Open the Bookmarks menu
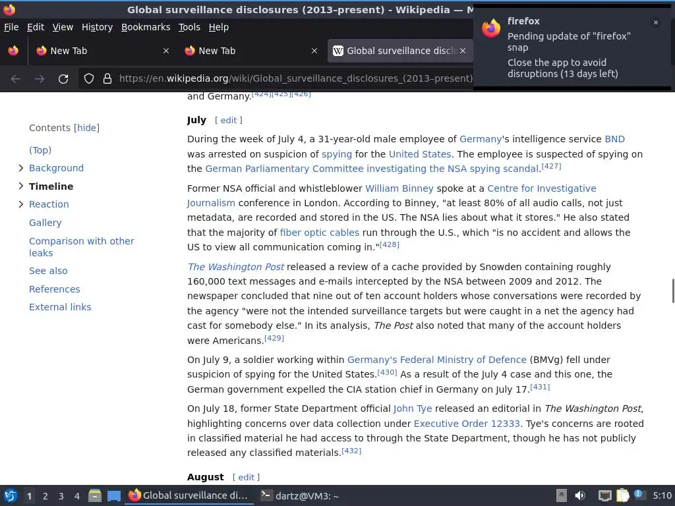Screen dimensions: 675x506 tap(146, 27)
